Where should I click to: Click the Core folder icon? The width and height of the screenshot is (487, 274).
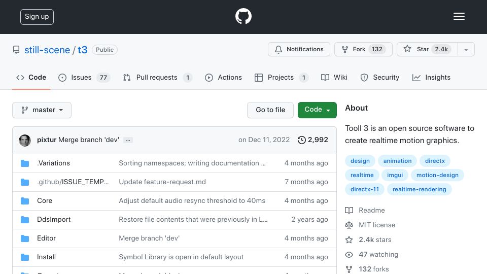pos(25,201)
